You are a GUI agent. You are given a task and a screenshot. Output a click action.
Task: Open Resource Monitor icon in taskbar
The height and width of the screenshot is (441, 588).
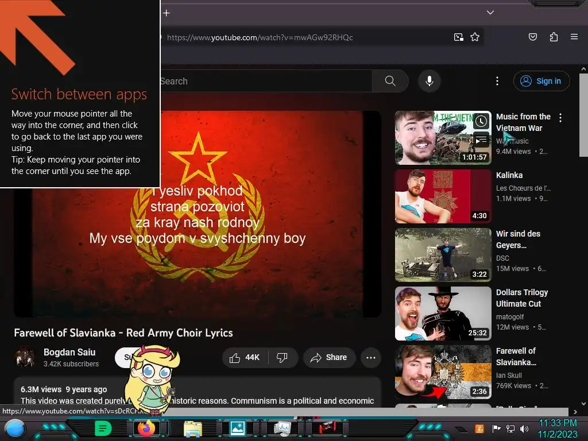point(282,428)
